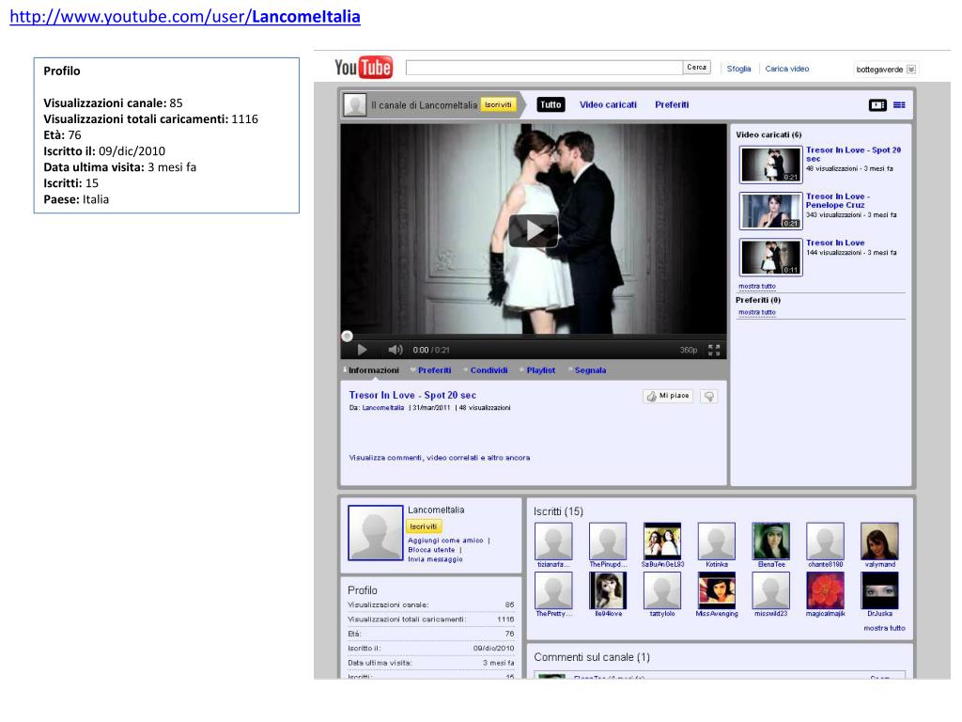The height and width of the screenshot is (722, 962).
Task: Switch to the grid list view icon
Action: click(x=899, y=105)
